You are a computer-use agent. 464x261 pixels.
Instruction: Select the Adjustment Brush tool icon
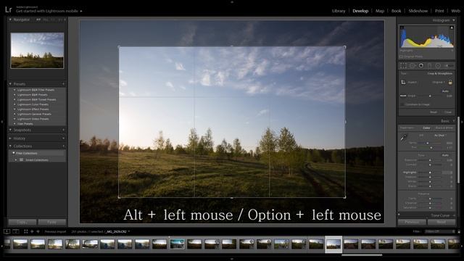(449, 65)
